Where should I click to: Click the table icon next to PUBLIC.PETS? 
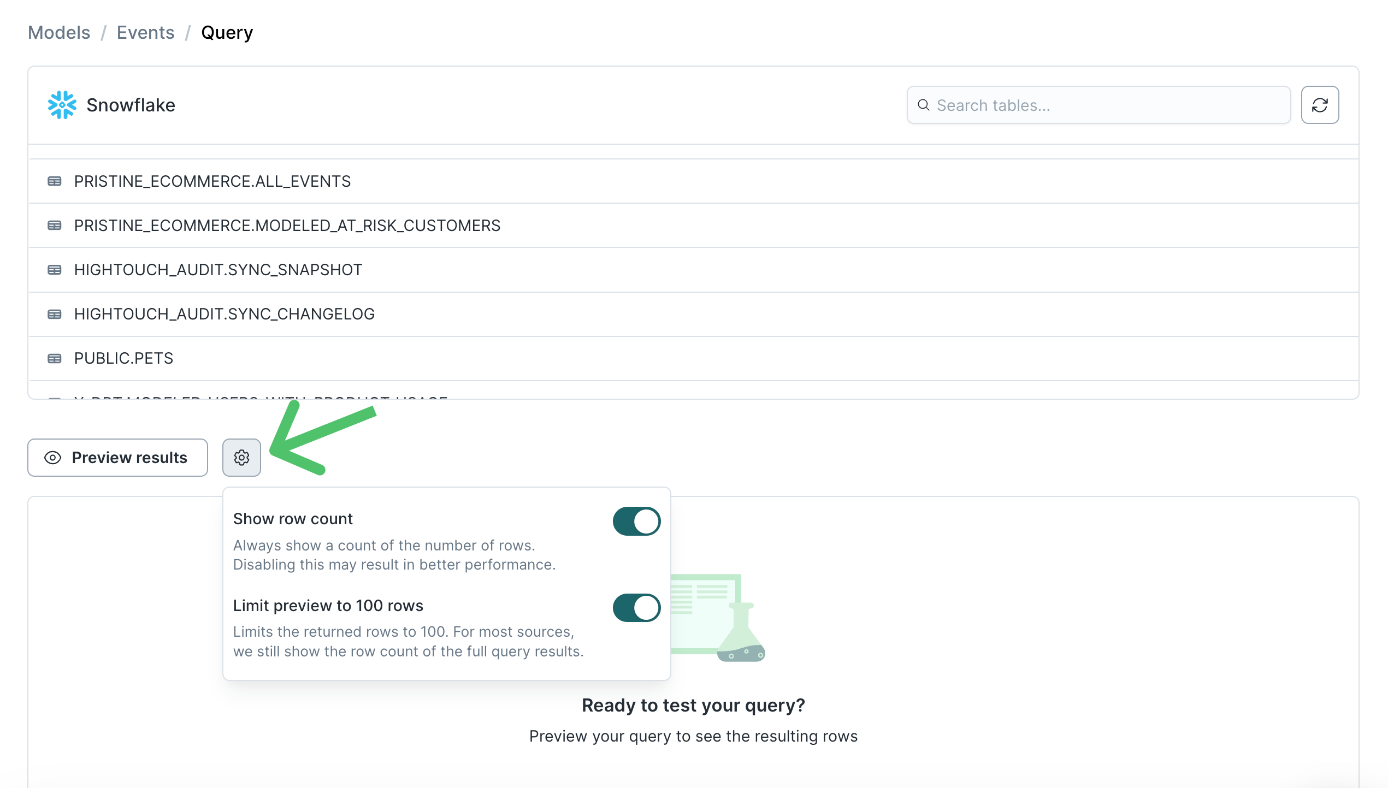click(55, 358)
